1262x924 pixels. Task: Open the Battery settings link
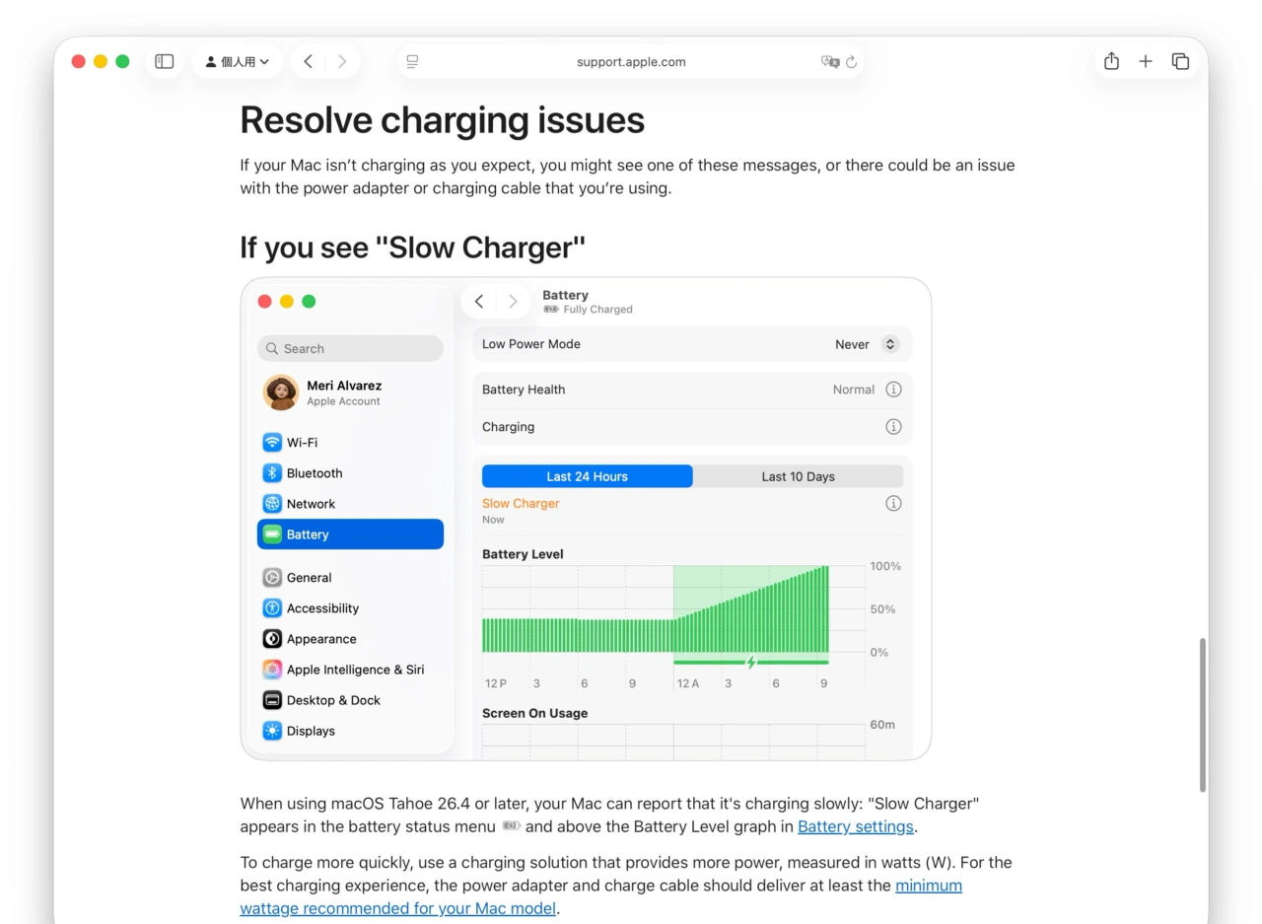855,826
